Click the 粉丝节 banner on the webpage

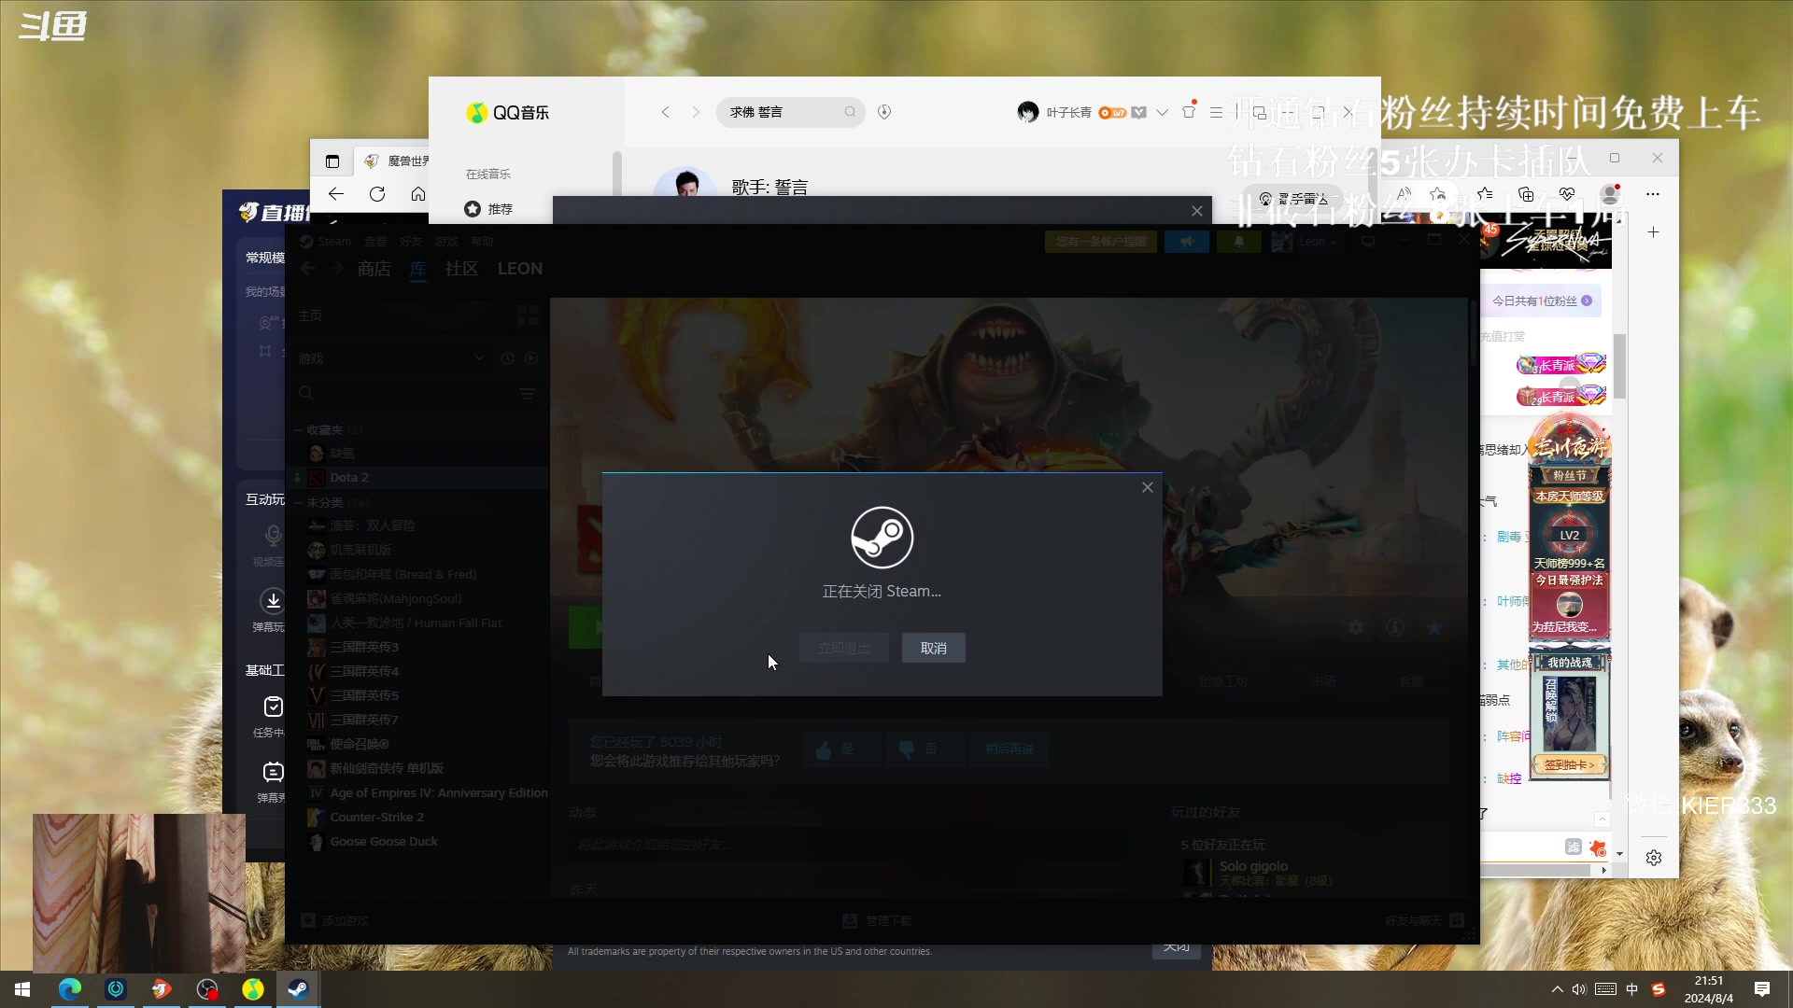coord(1570,475)
